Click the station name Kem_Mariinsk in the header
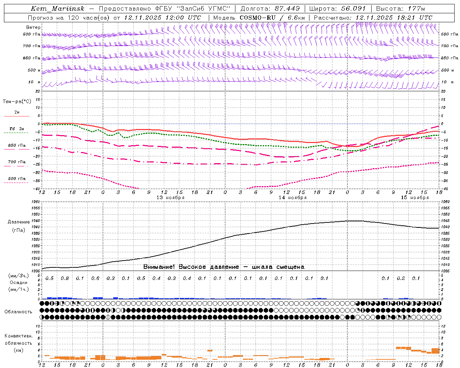Image resolution: width=460 pixels, height=368 pixels. click(57, 9)
